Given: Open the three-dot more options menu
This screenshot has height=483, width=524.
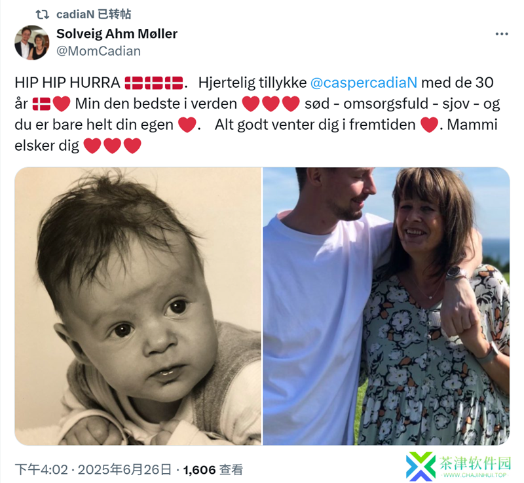Looking at the screenshot, I should (x=501, y=34).
